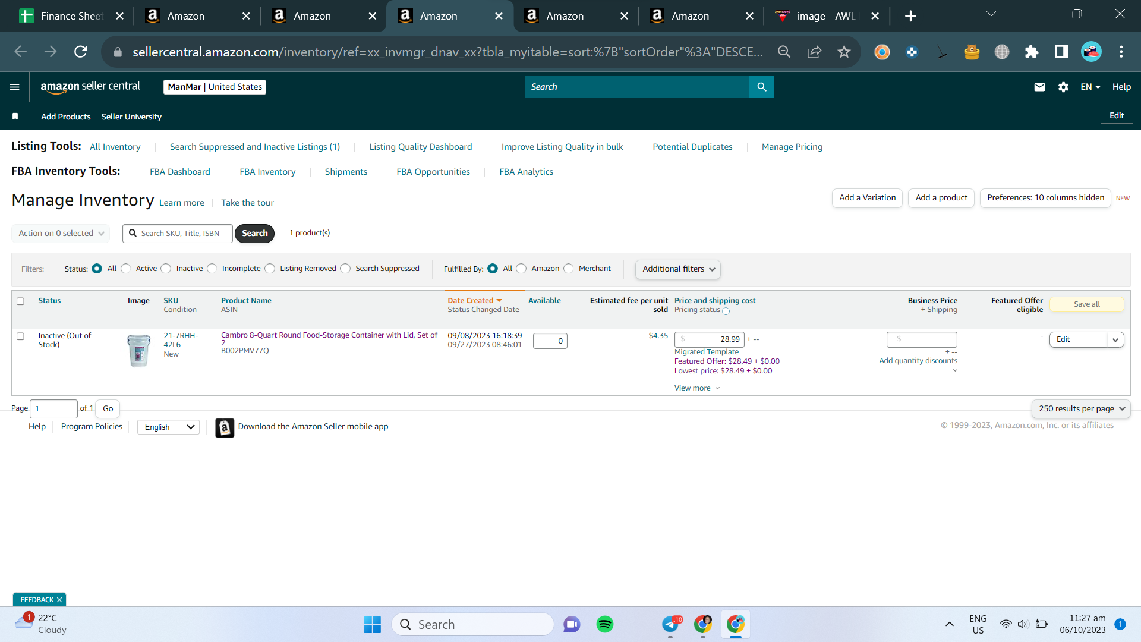The width and height of the screenshot is (1141, 642).
Task: Show hidden system tray icons
Action: 950,624
